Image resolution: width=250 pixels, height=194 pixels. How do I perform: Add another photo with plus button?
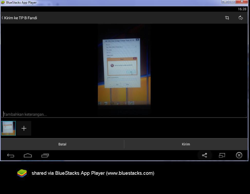tap(24, 128)
